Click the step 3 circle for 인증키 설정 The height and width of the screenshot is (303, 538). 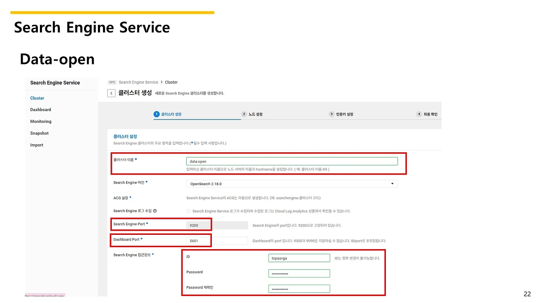(332, 114)
